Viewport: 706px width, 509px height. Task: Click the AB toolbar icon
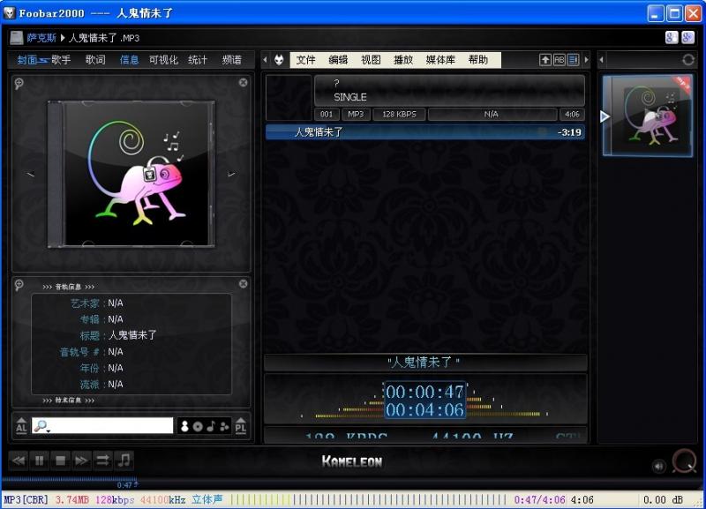560,60
